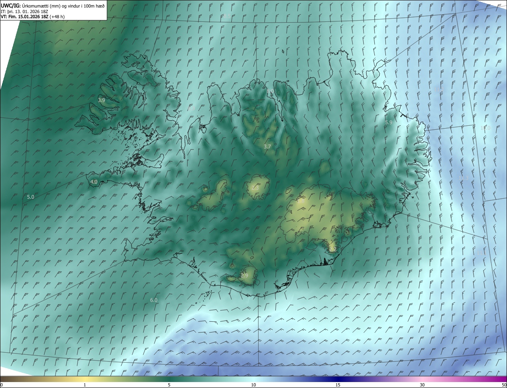Click the 3.7 value in north Iceland
Screen dimensions: 507x388
[267, 146]
